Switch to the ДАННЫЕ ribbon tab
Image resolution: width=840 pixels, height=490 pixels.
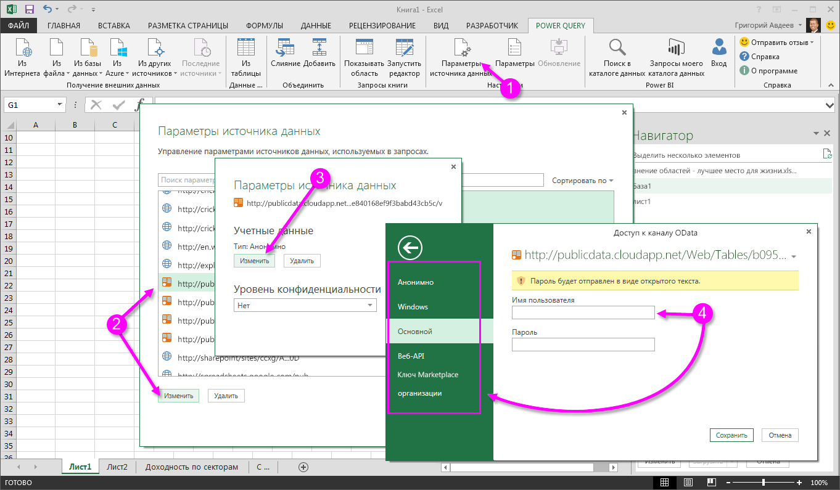click(x=316, y=25)
